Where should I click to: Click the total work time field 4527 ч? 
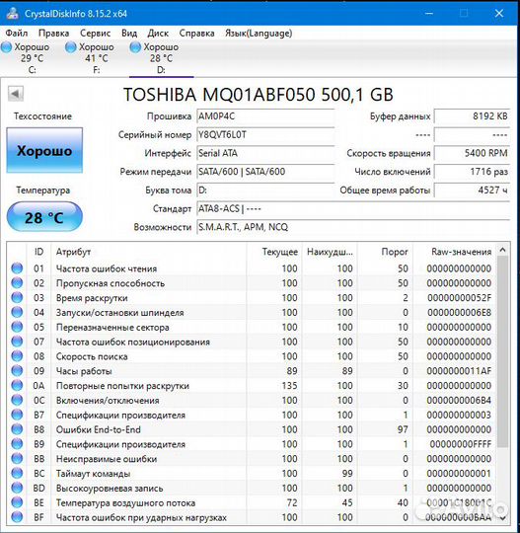coord(472,190)
